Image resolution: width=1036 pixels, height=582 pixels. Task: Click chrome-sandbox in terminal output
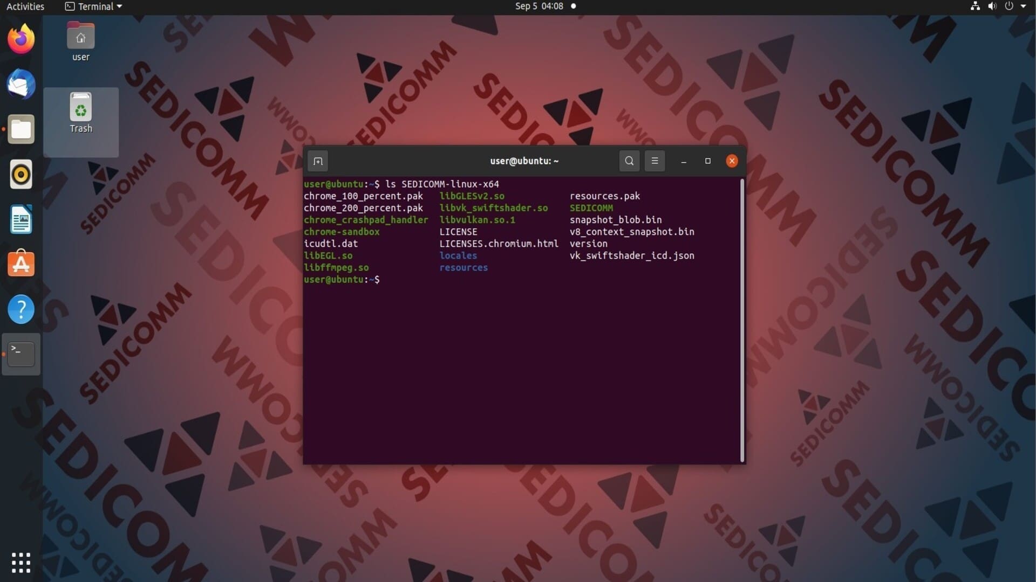342,232
